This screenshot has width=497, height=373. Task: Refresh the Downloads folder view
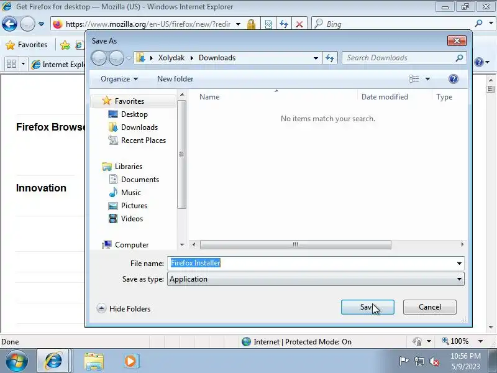[x=330, y=58]
